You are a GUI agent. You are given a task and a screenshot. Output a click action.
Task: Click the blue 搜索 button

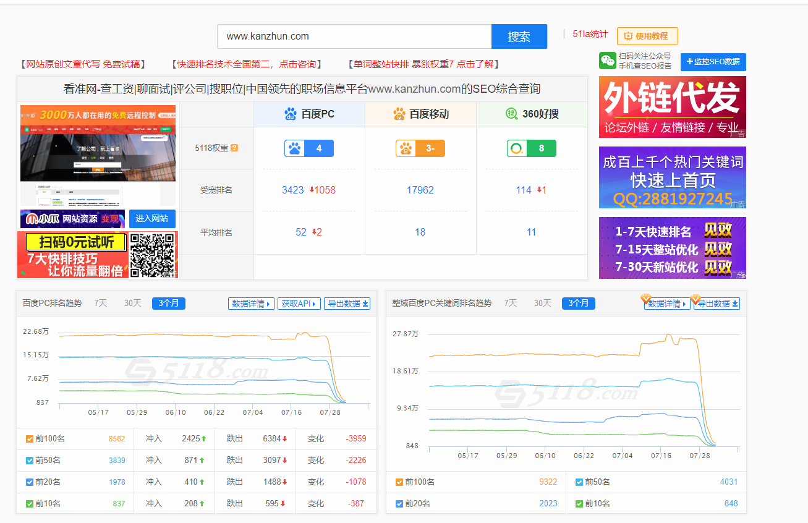point(519,36)
